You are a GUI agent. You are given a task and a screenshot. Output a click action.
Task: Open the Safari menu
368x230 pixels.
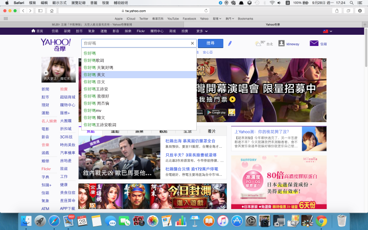point(19,3)
